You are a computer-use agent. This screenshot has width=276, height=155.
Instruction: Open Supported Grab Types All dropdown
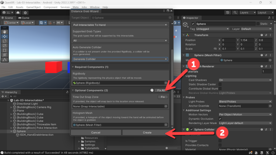120,41
